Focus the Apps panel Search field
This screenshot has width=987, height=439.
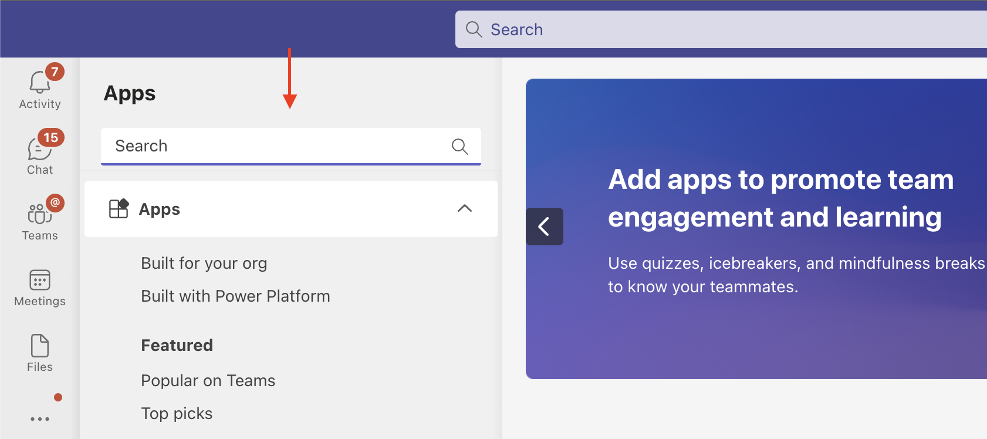[291, 146]
